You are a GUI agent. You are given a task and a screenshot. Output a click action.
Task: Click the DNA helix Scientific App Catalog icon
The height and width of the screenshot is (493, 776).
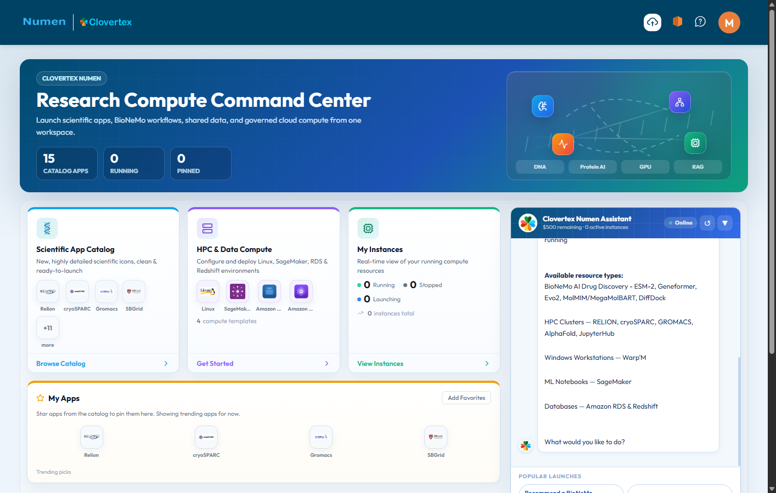coord(47,228)
